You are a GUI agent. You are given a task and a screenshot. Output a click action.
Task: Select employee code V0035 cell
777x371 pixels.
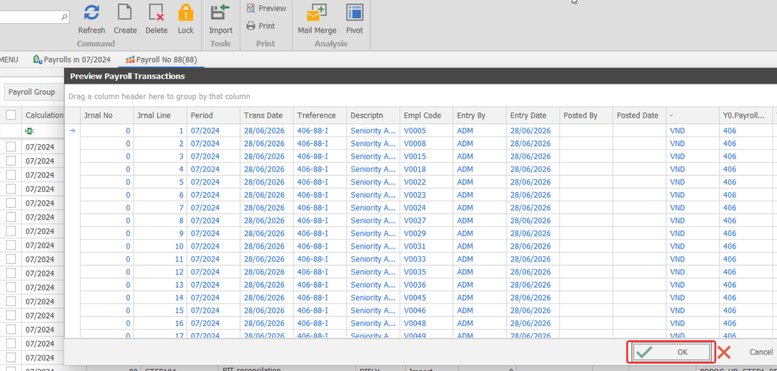pyautogui.click(x=426, y=272)
